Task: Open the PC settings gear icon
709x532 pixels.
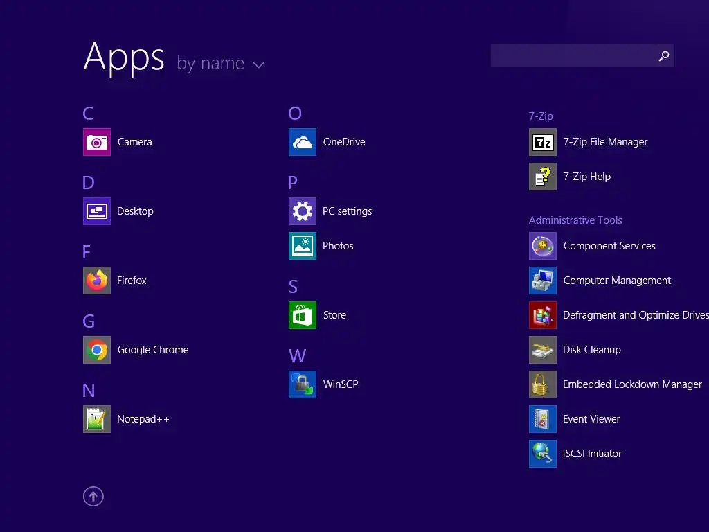Action: pyautogui.click(x=303, y=211)
